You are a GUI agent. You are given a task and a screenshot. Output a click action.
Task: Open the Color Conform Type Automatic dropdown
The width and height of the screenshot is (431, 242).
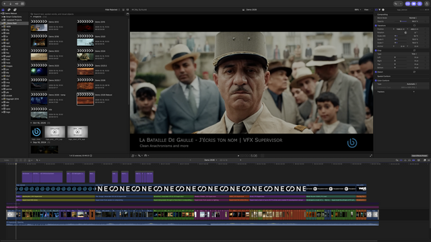pos(411,84)
